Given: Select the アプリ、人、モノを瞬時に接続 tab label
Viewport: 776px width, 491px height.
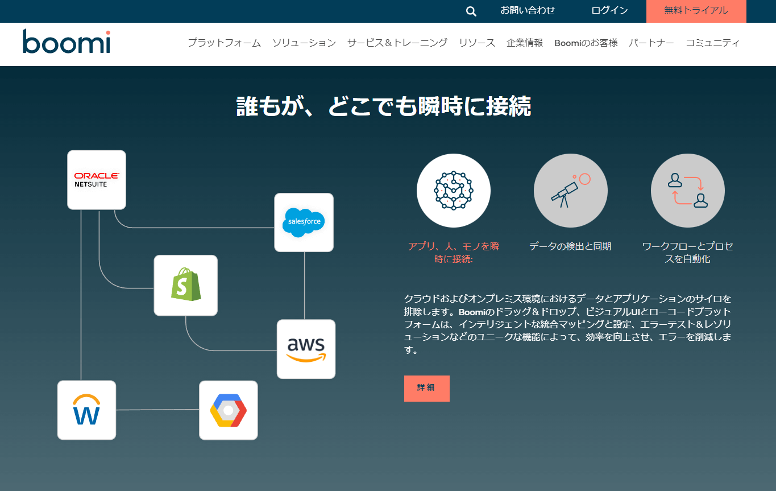Looking at the screenshot, I should 454,253.
